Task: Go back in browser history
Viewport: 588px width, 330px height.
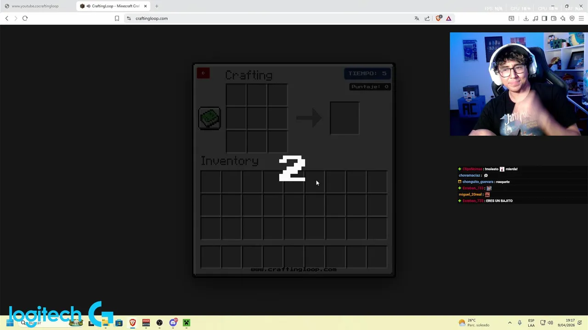Action: pyautogui.click(x=7, y=18)
